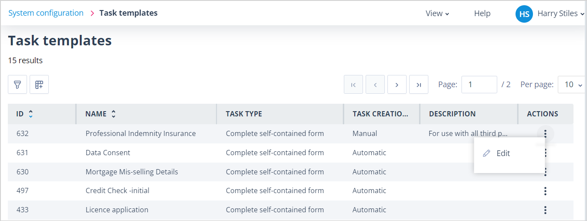Click the HS user avatar

(524, 14)
